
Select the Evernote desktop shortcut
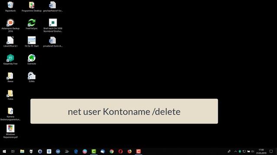click(x=32, y=59)
